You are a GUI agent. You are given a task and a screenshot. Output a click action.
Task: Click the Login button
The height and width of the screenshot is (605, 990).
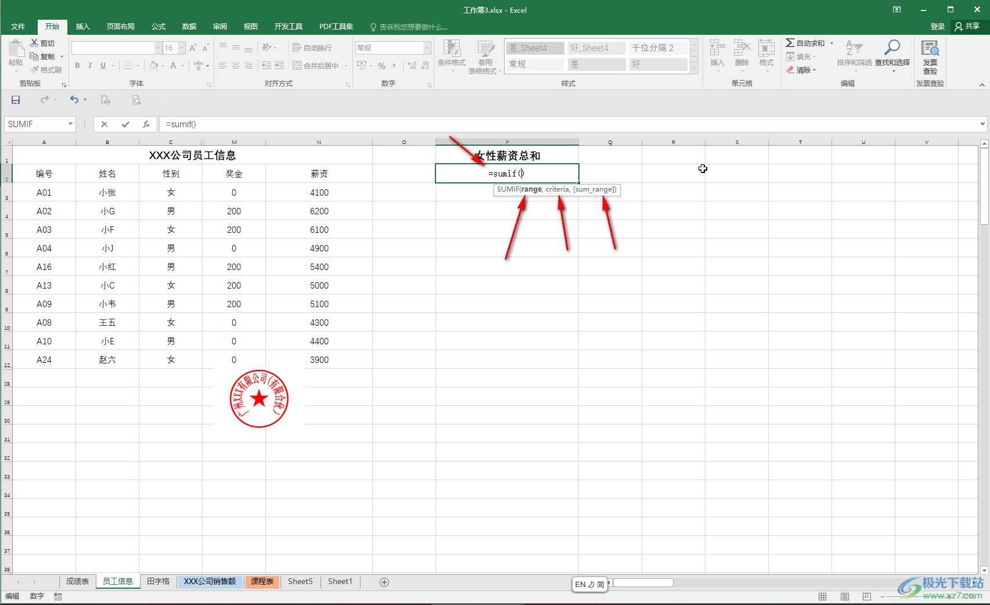(937, 27)
